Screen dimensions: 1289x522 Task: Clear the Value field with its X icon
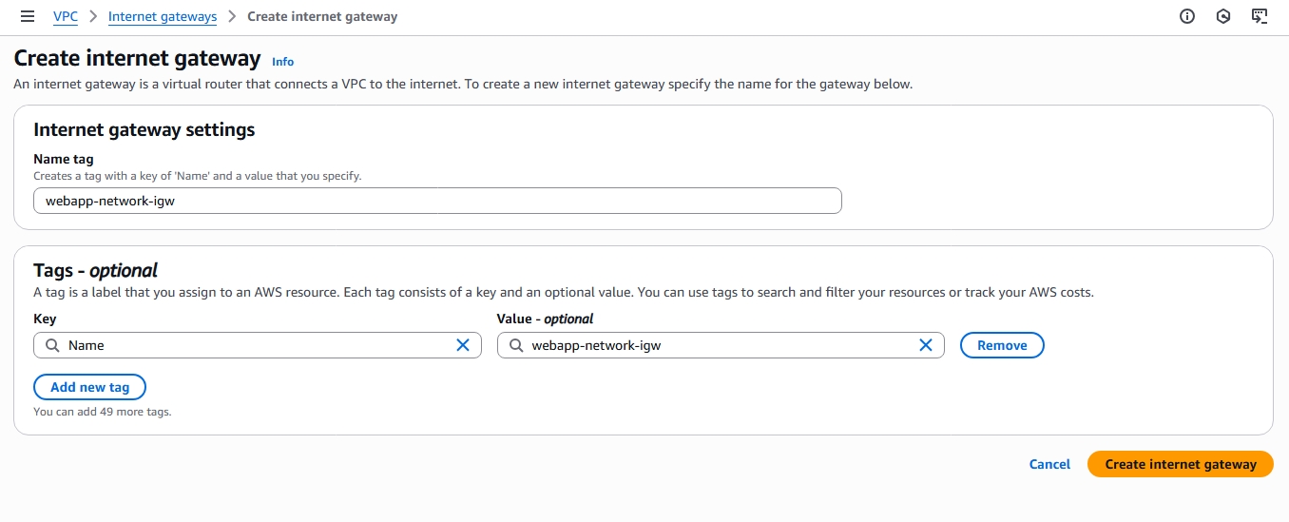click(x=925, y=345)
